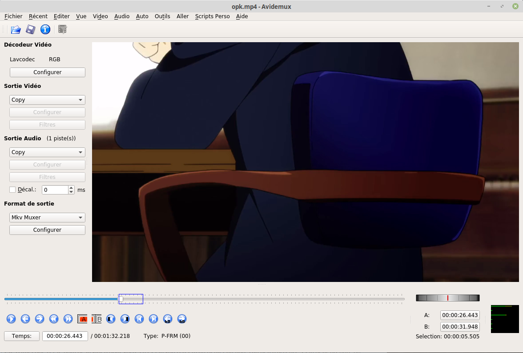This screenshot has width=523, height=353.
Task: Open the Fichier menu
Action: coord(13,16)
